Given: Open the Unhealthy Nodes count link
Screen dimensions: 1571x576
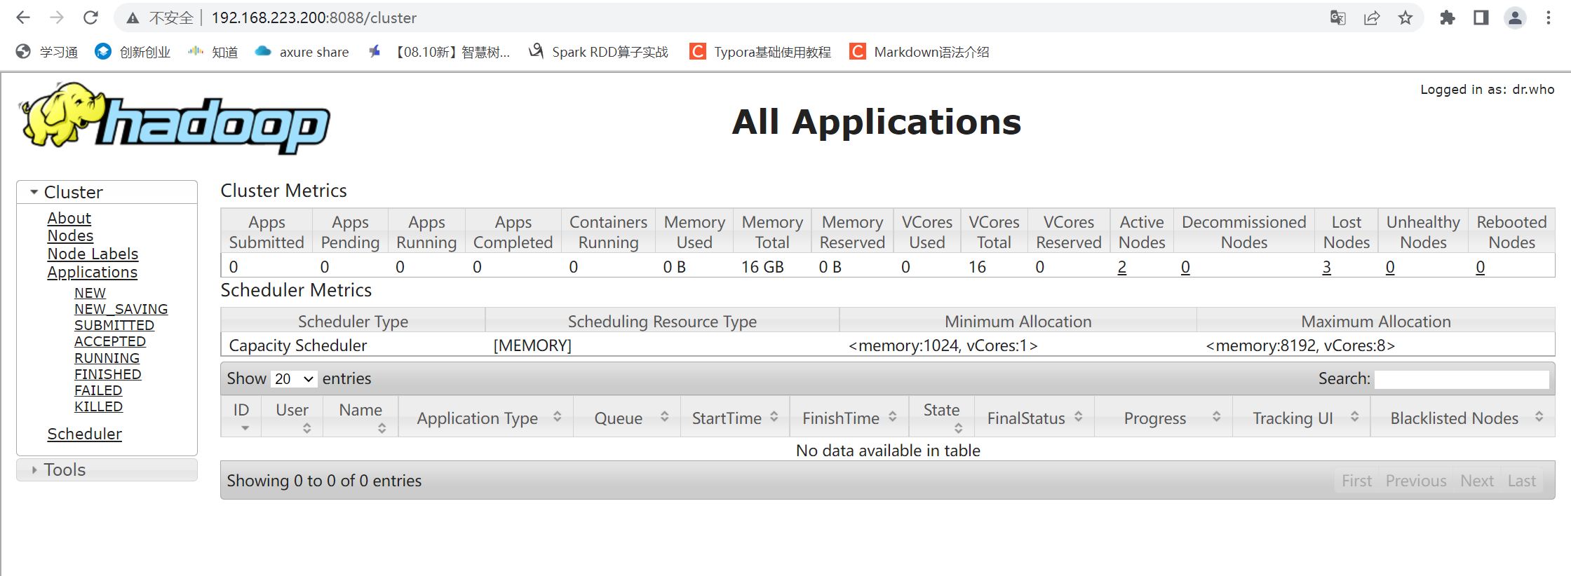Looking at the screenshot, I should pos(1390,267).
